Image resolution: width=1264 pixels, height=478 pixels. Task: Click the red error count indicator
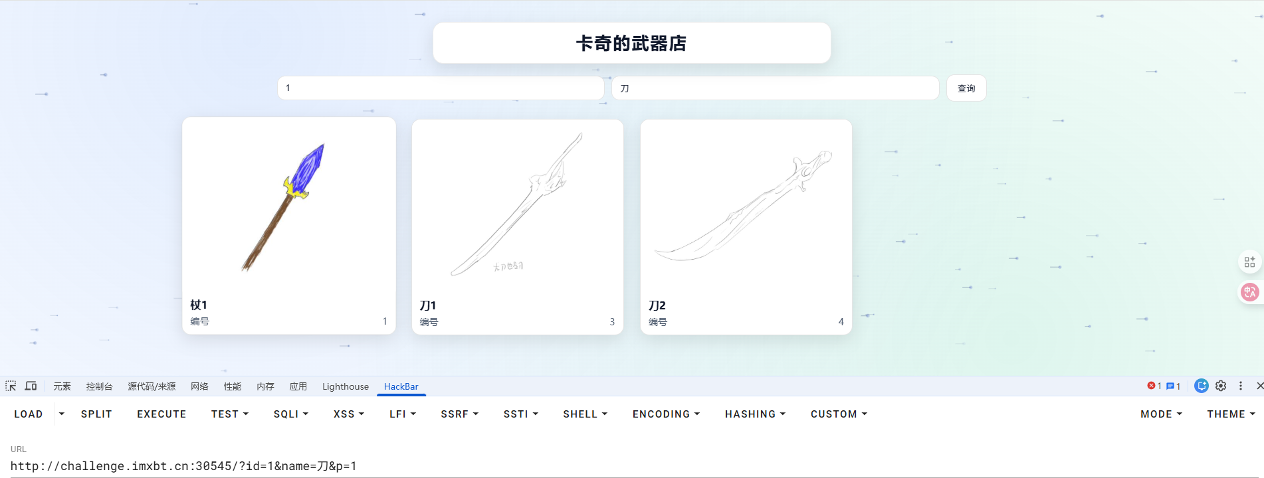coord(1154,386)
